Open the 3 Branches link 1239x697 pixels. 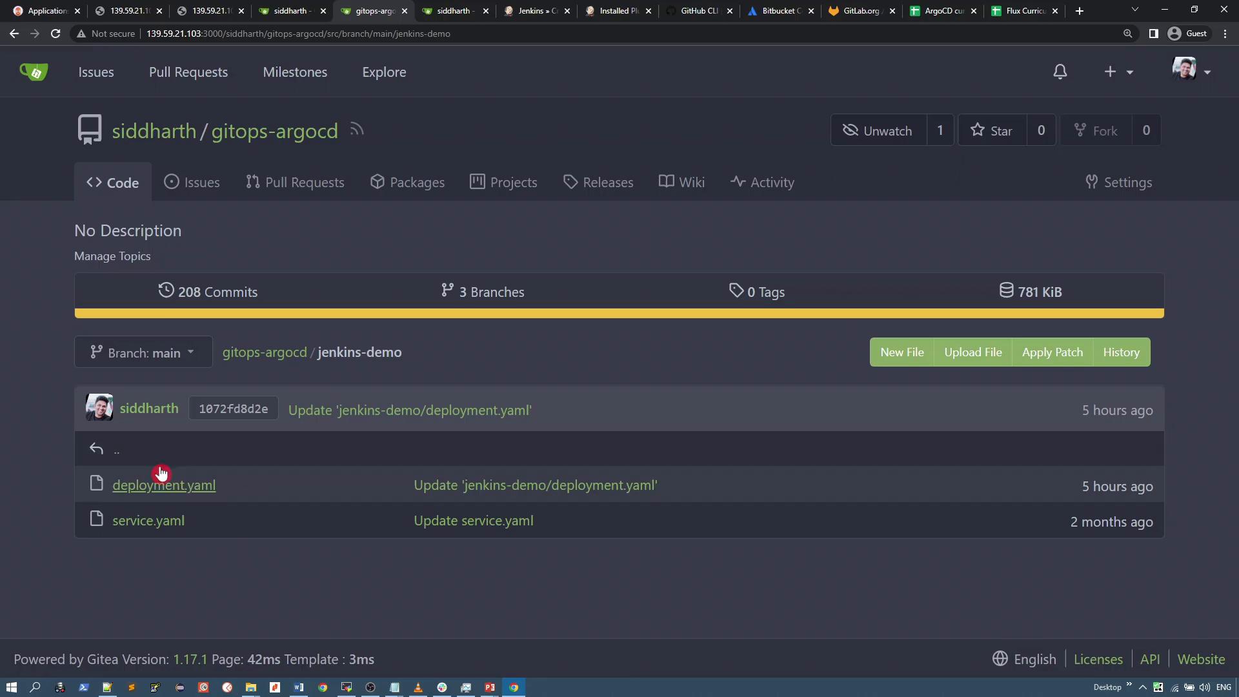coord(482,292)
